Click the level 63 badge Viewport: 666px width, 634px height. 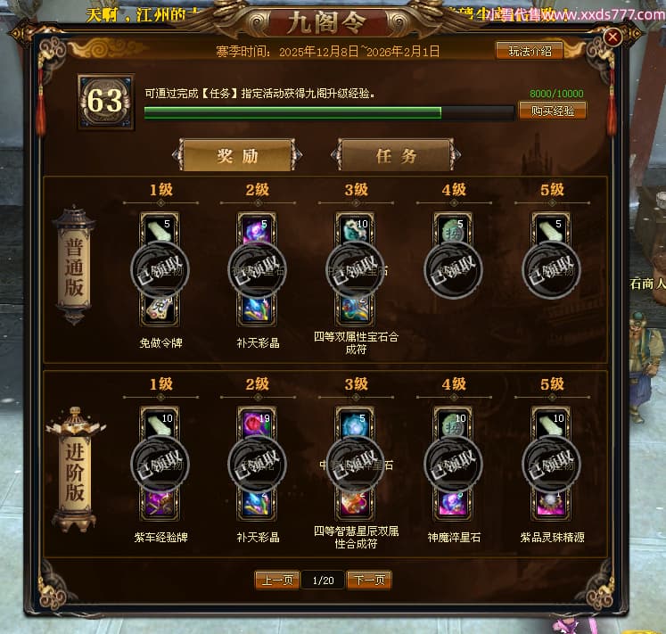click(106, 102)
